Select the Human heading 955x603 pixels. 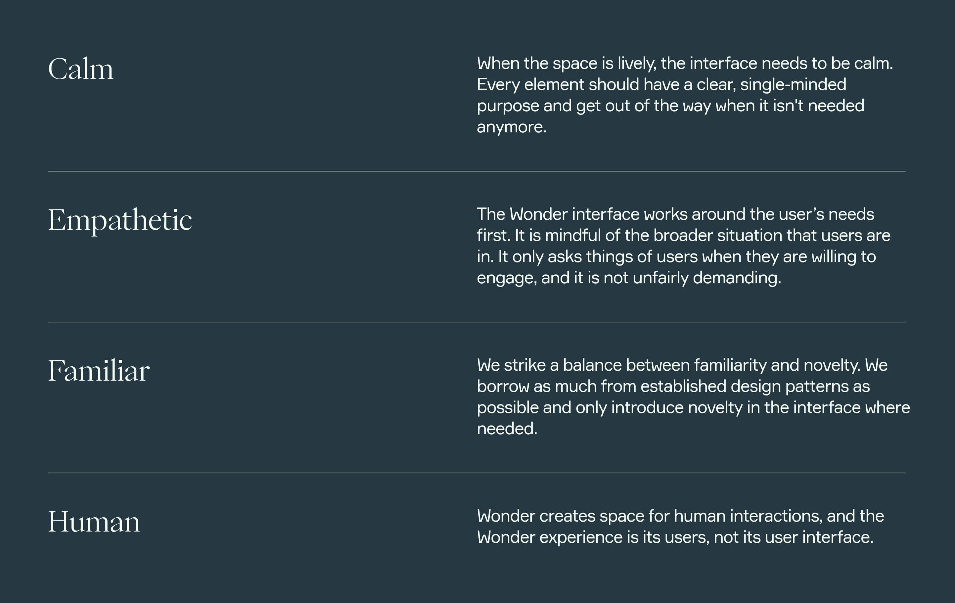pyautogui.click(x=94, y=521)
